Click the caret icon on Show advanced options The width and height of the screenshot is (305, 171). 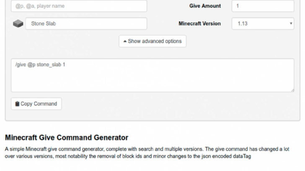point(125,41)
